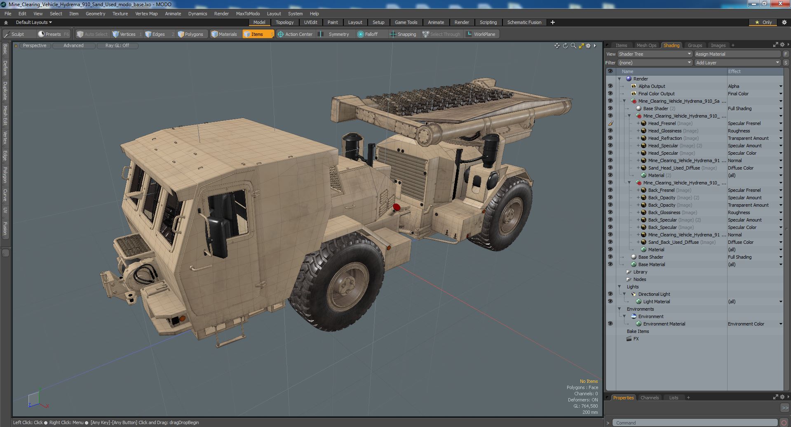Screen dimensions: 791x427
Task: Click the viewport move/pan icon
Action: [557, 46]
